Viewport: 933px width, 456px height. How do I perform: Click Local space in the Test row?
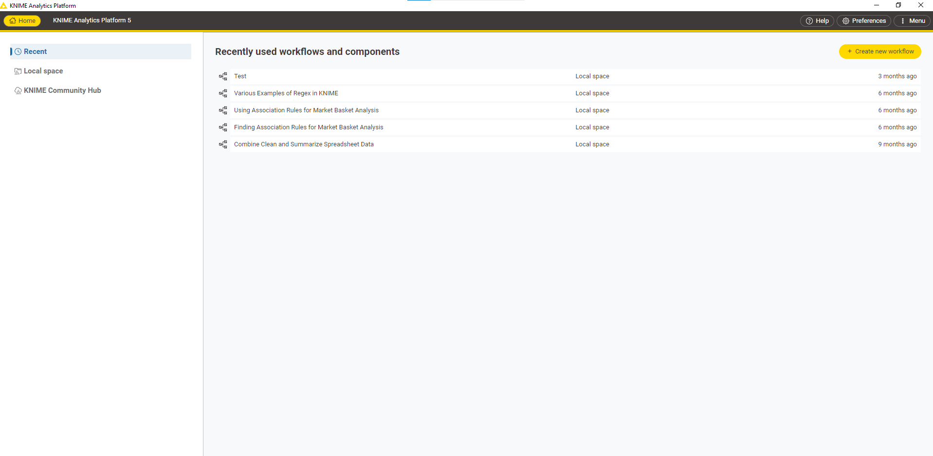[x=592, y=76]
